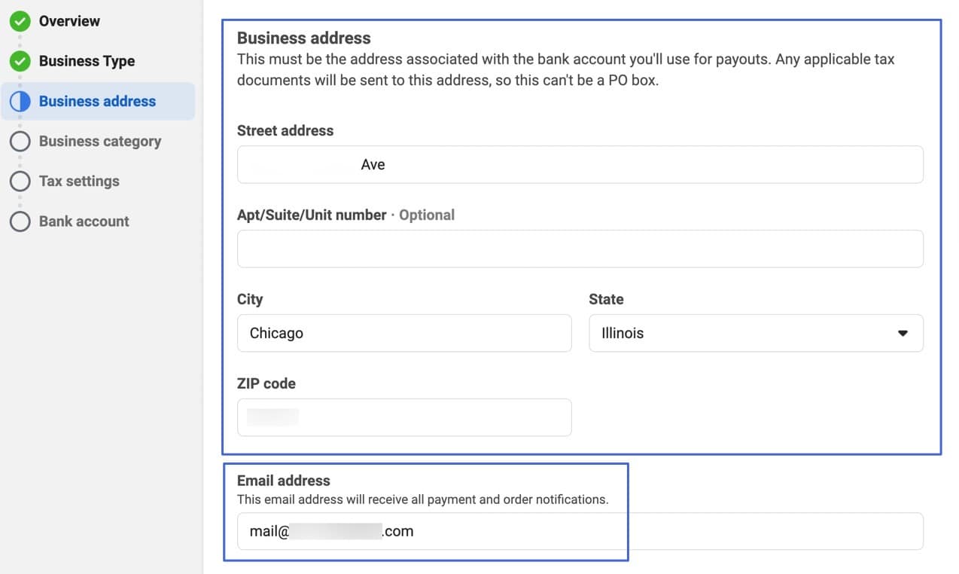Click the empty step circle beside Tax settings
The width and height of the screenshot is (959, 574).
click(20, 181)
